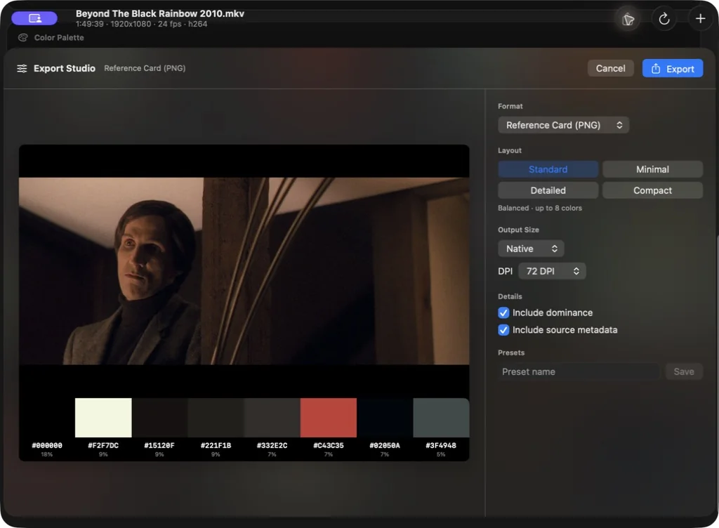
Task: Click the #15120F swatch
Action: [159, 418]
